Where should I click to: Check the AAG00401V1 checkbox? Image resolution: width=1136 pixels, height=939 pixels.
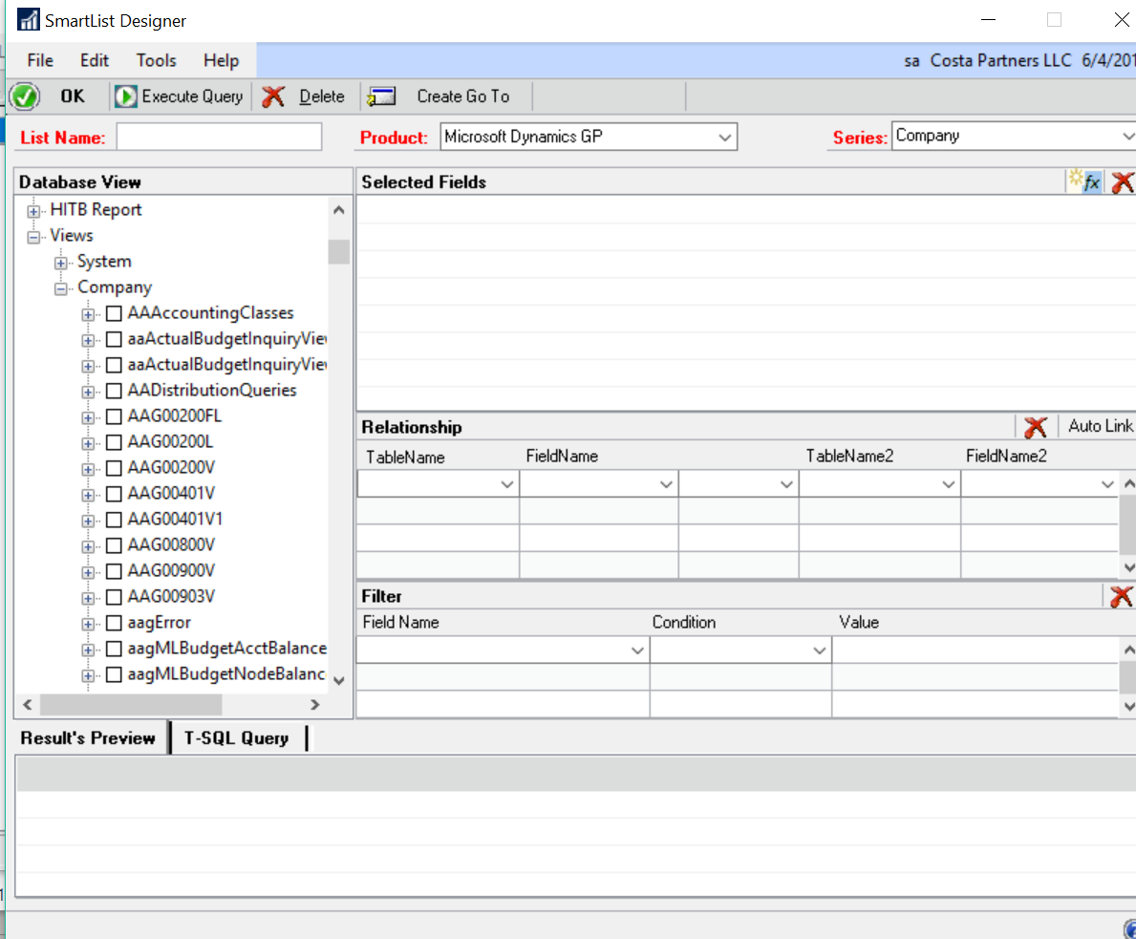(x=114, y=520)
